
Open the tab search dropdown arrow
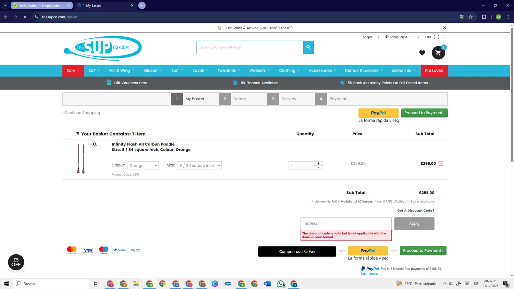point(5,5)
